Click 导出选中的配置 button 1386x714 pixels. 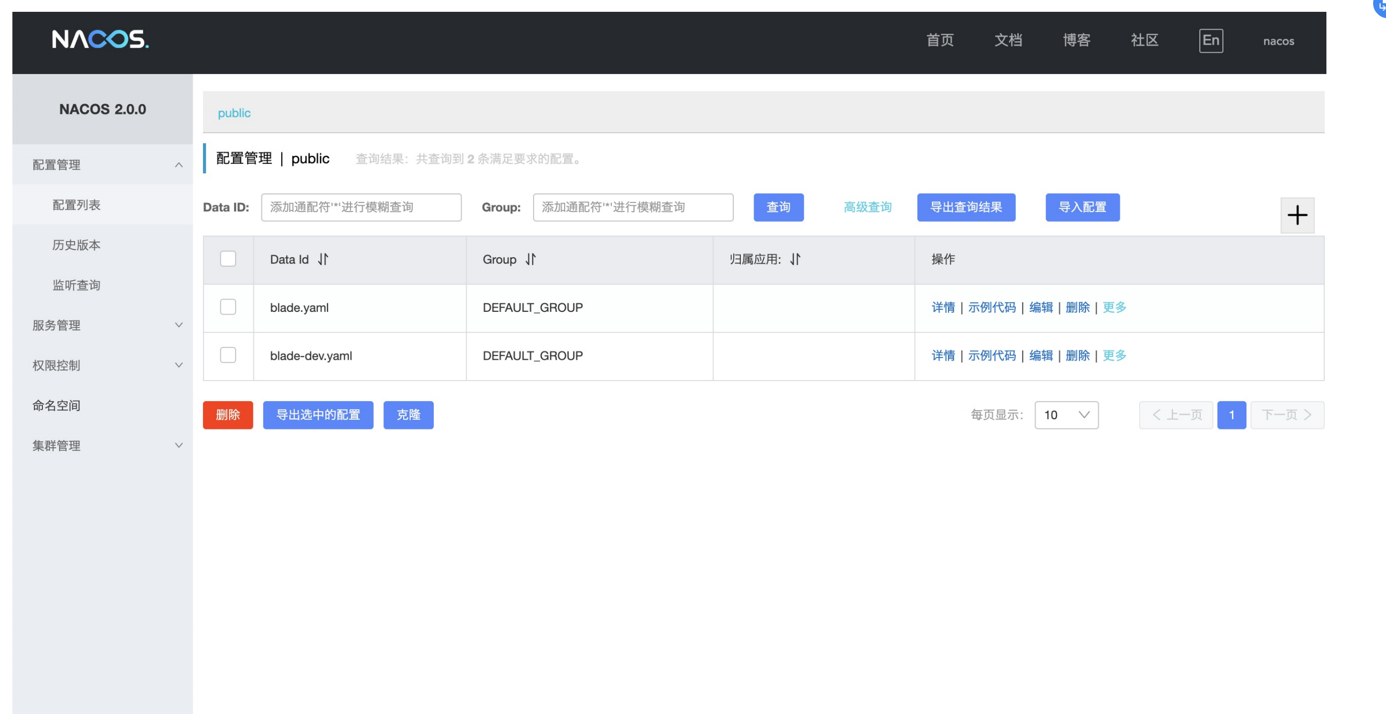318,415
